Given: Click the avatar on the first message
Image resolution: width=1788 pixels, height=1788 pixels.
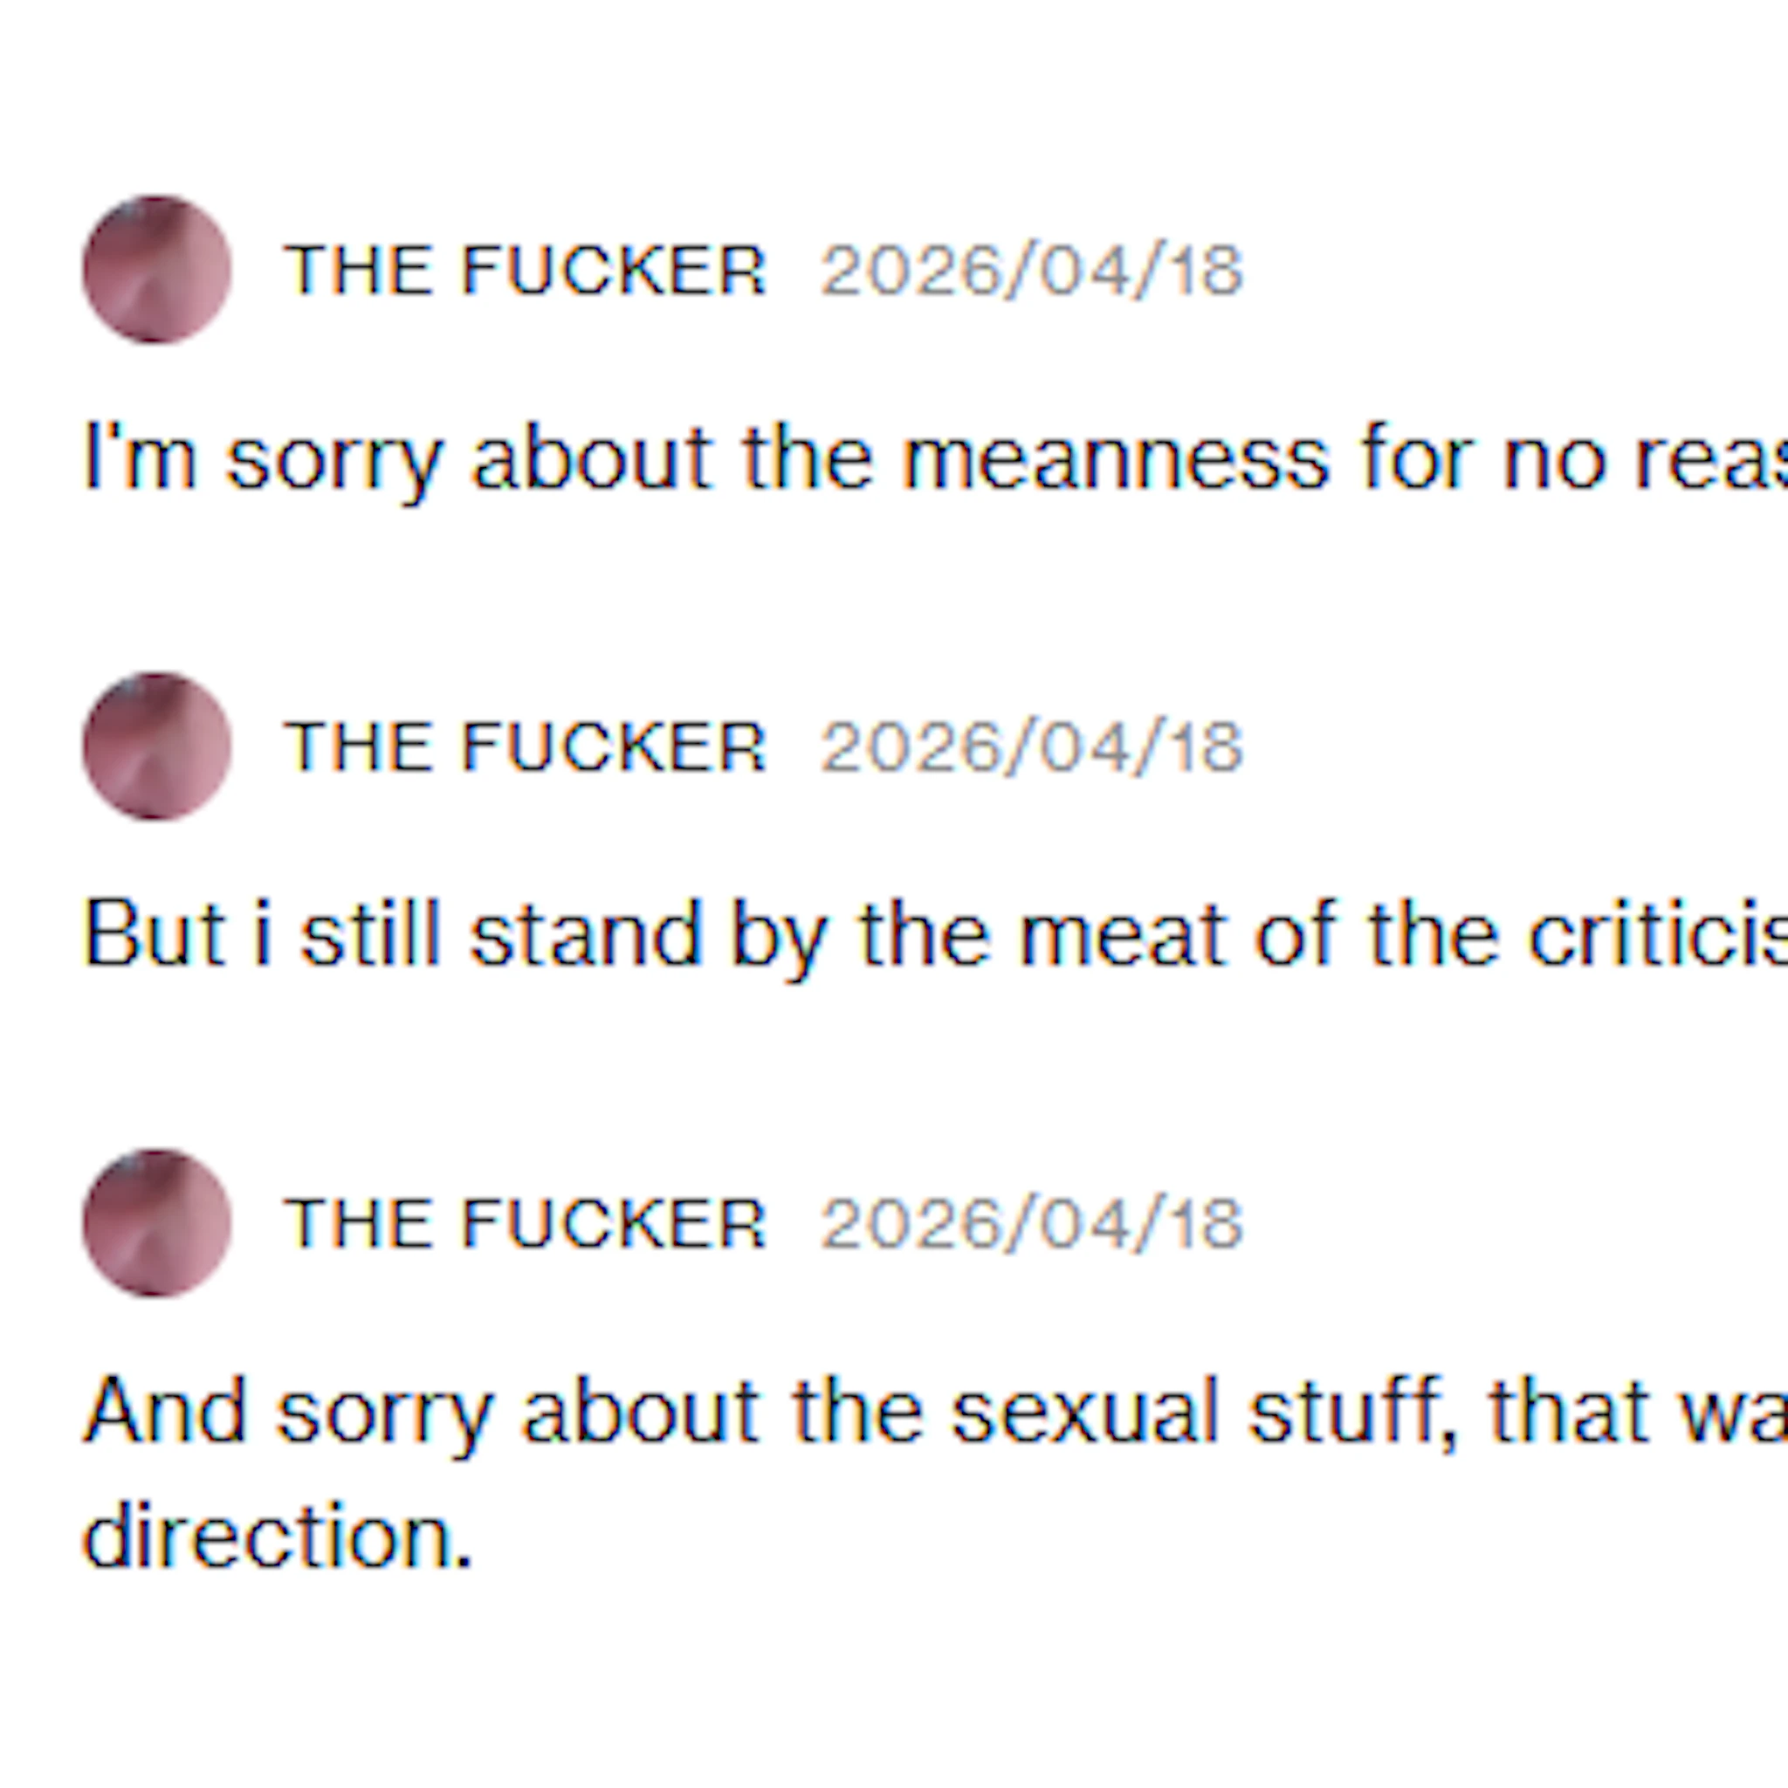Looking at the screenshot, I should pyautogui.click(x=156, y=269).
